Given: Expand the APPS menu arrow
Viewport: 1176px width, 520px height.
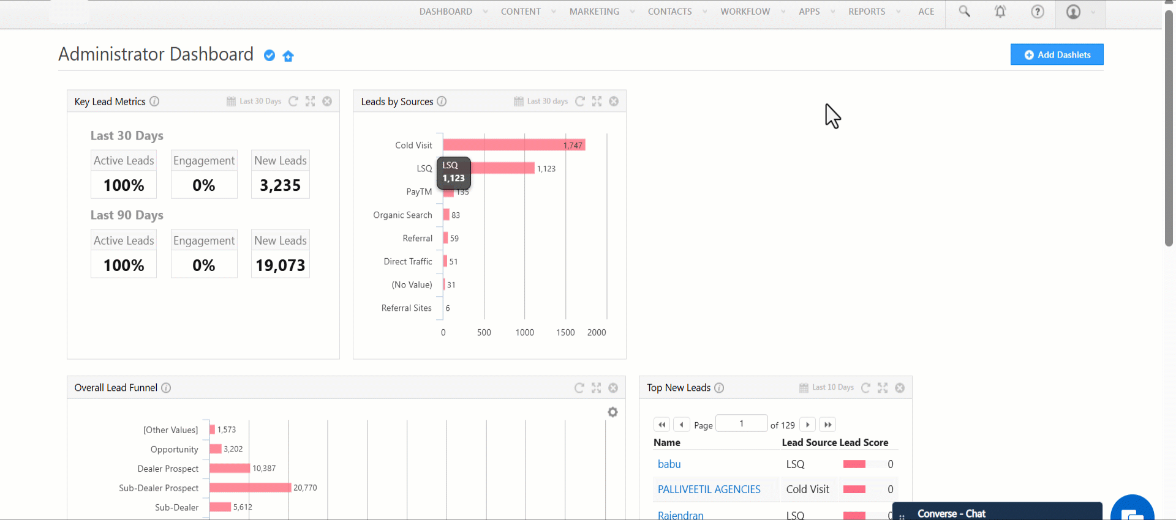Looking at the screenshot, I should [833, 12].
